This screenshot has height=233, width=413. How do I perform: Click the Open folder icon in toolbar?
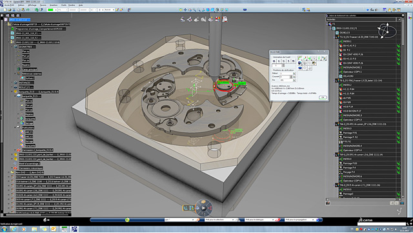coord(10,10)
